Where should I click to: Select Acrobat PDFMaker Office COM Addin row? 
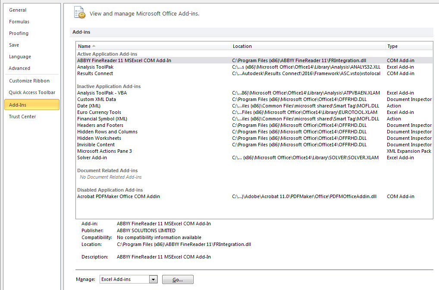254,196
